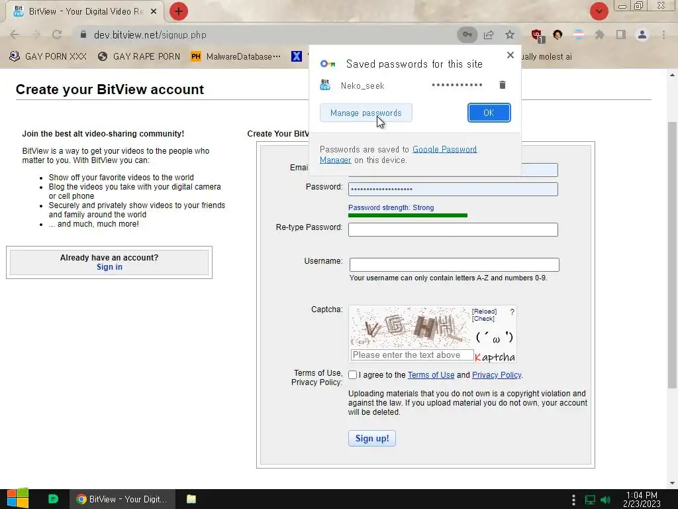Click the captcha Check link
The height and width of the screenshot is (509, 678).
(483, 319)
